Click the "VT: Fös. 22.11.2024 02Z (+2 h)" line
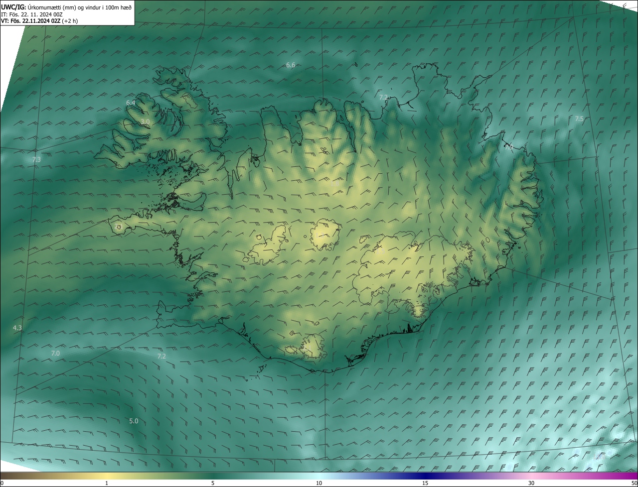Screen dimensions: 638x487 point(39,21)
